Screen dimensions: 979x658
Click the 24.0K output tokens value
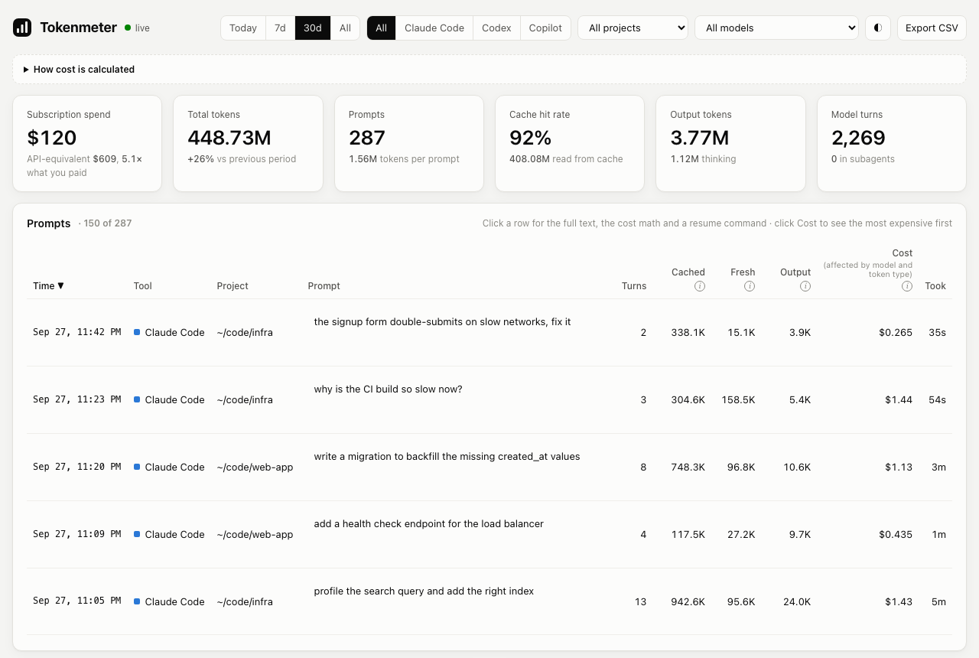pos(797,602)
